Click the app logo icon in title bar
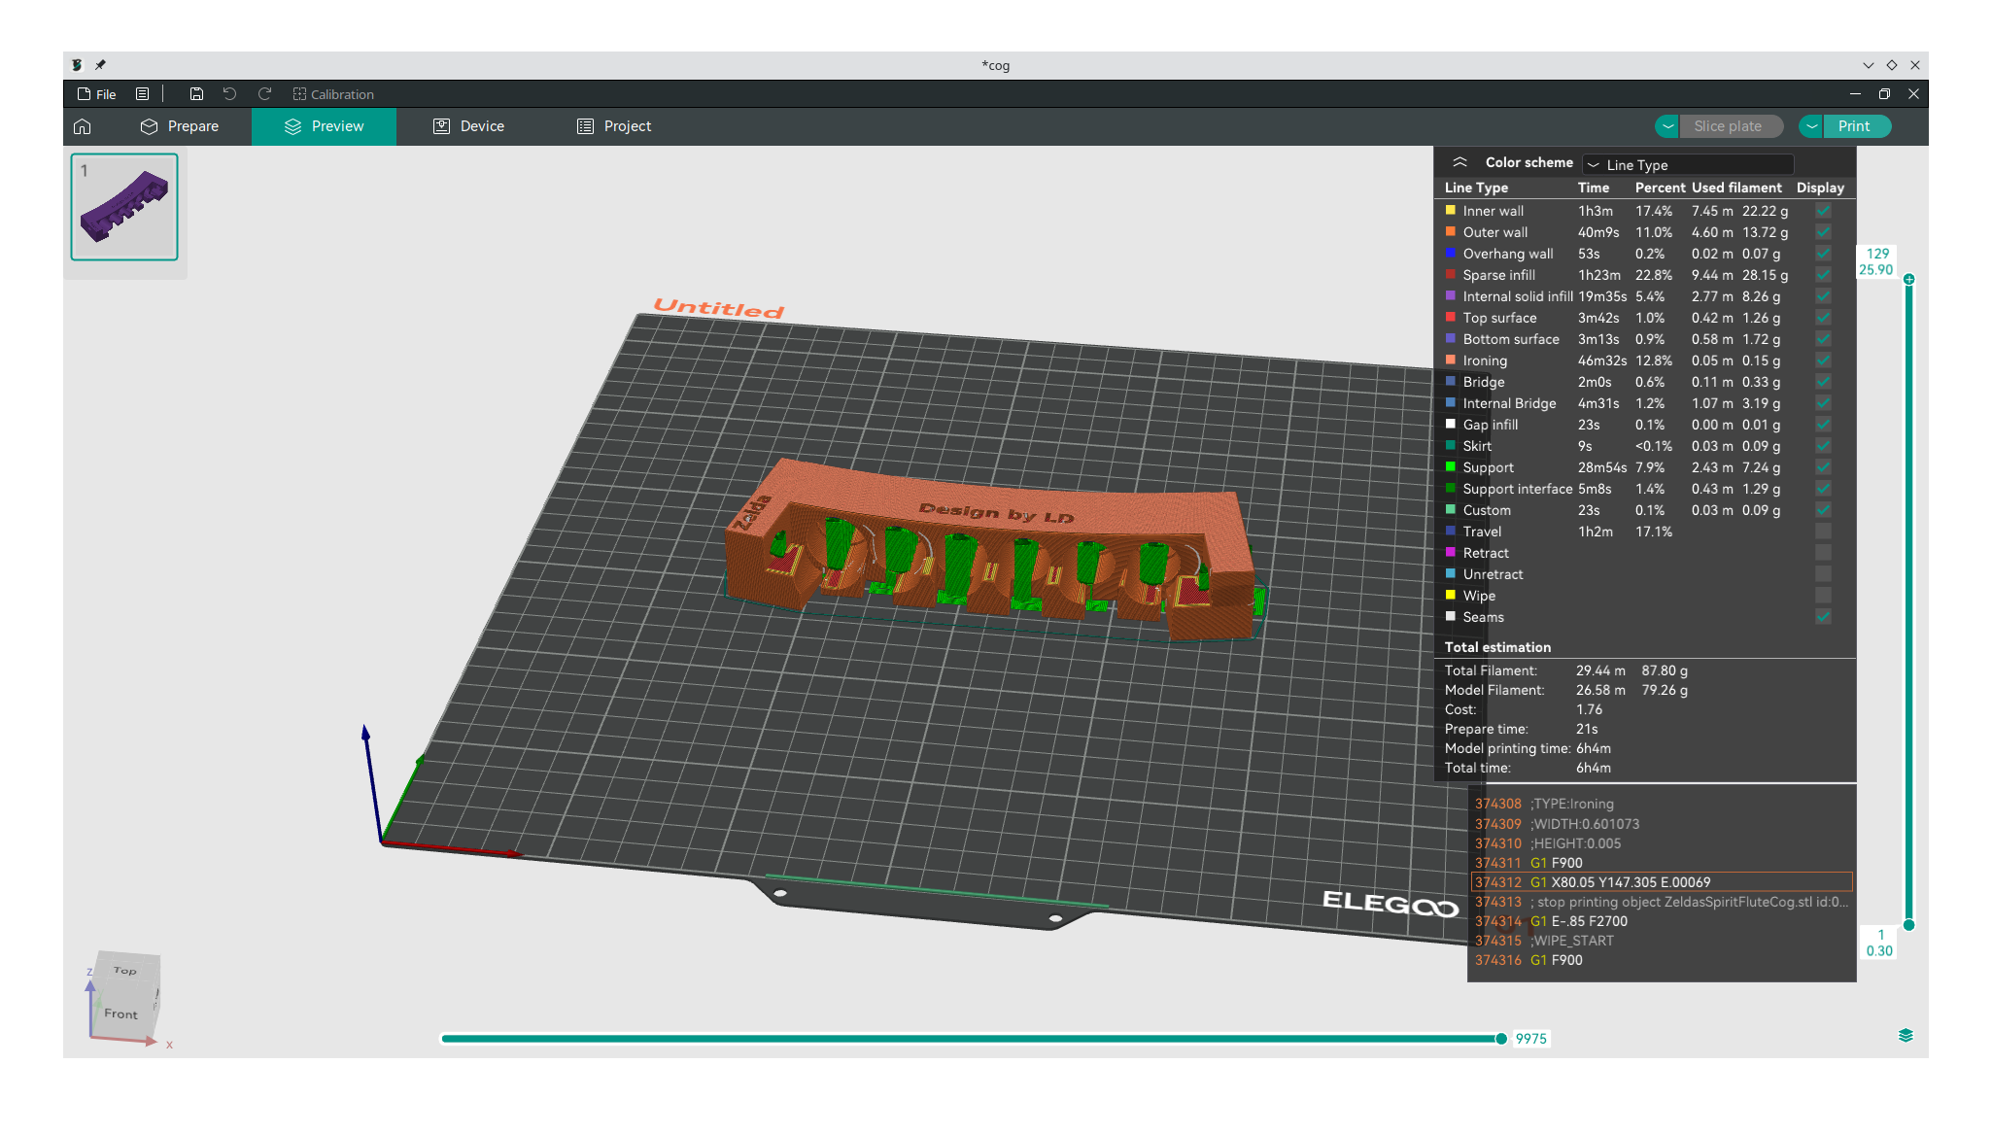Viewport: 1992px width, 1133px height. click(x=78, y=65)
